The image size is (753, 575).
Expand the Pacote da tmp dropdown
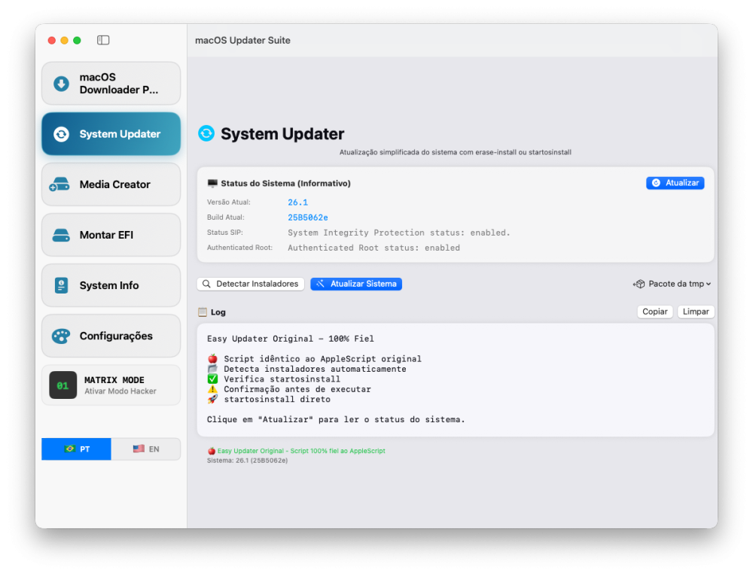pyautogui.click(x=672, y=284)
